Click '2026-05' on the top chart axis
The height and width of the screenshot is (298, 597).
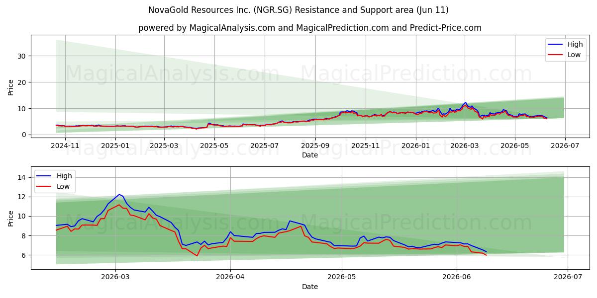click(514, 146)
